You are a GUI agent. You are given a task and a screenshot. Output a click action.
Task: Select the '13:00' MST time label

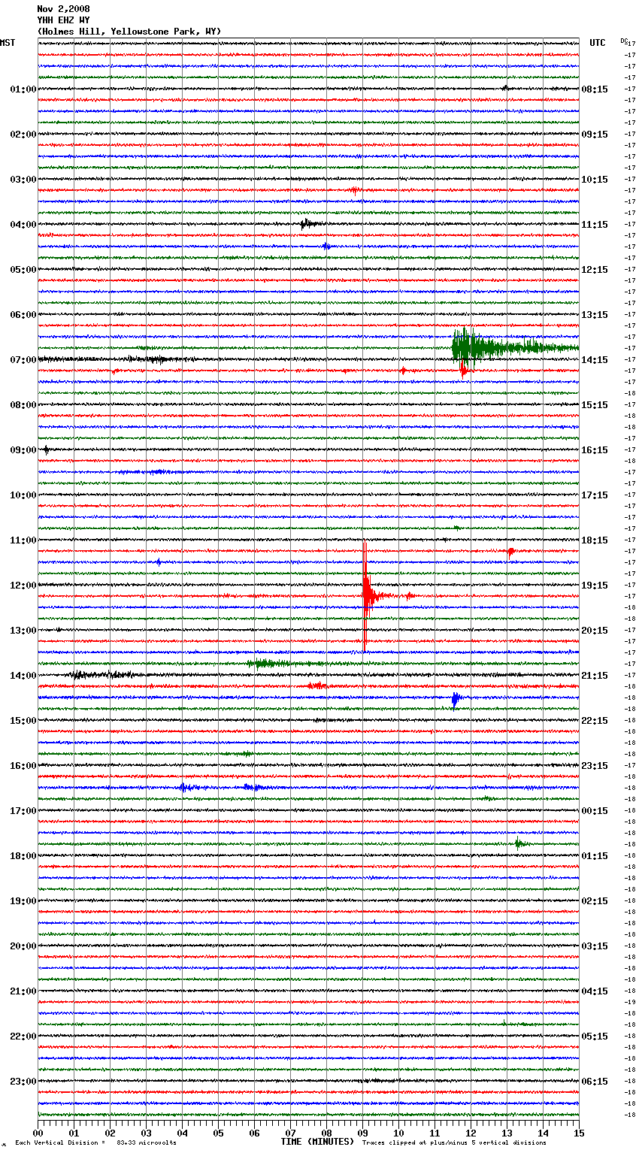pos(23,631)
